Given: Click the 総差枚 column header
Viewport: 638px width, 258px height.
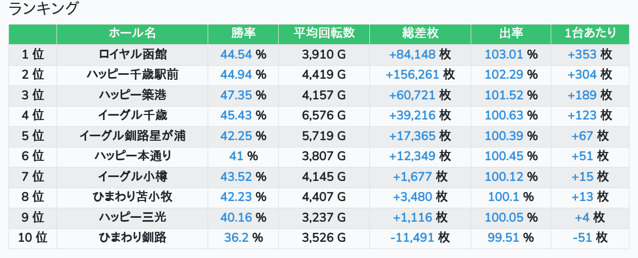Looking at the screenshot, I should click(x=420, y=34).
